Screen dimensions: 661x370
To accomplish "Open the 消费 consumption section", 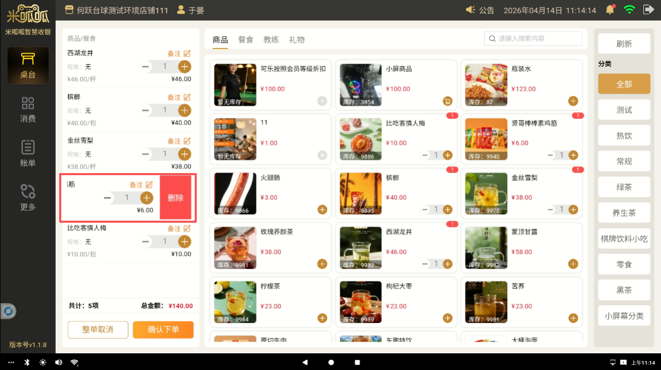I will click(28, 110).
